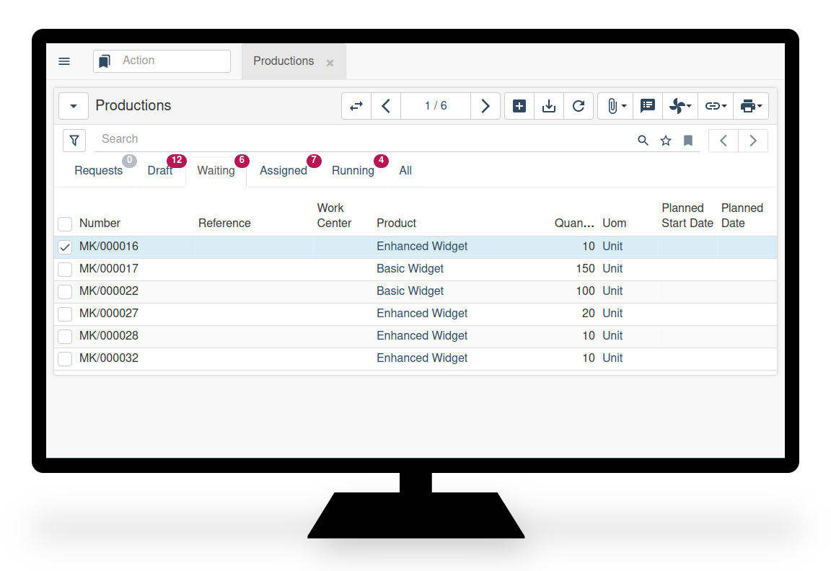Viewport: 831px width, 571px height.
Task: Toggle the select-all header checkbox
Action: [65, 224]
